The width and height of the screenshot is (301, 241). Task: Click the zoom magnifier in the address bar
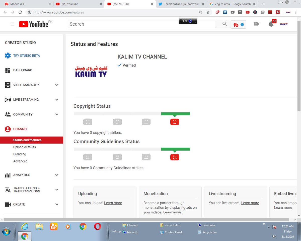coord(200,12)
